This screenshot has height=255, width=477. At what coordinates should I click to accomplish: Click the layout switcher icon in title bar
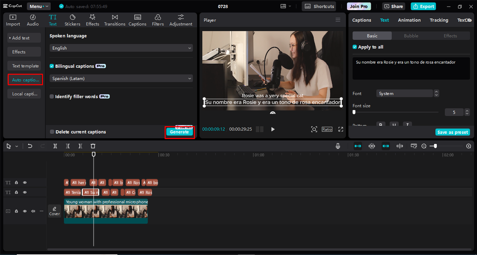(x=286, y=6)
